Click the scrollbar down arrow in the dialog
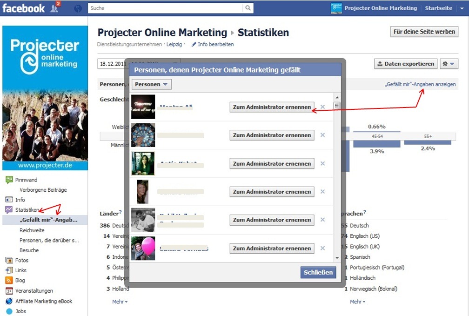 pyautogui.click(x=337, y=258)
